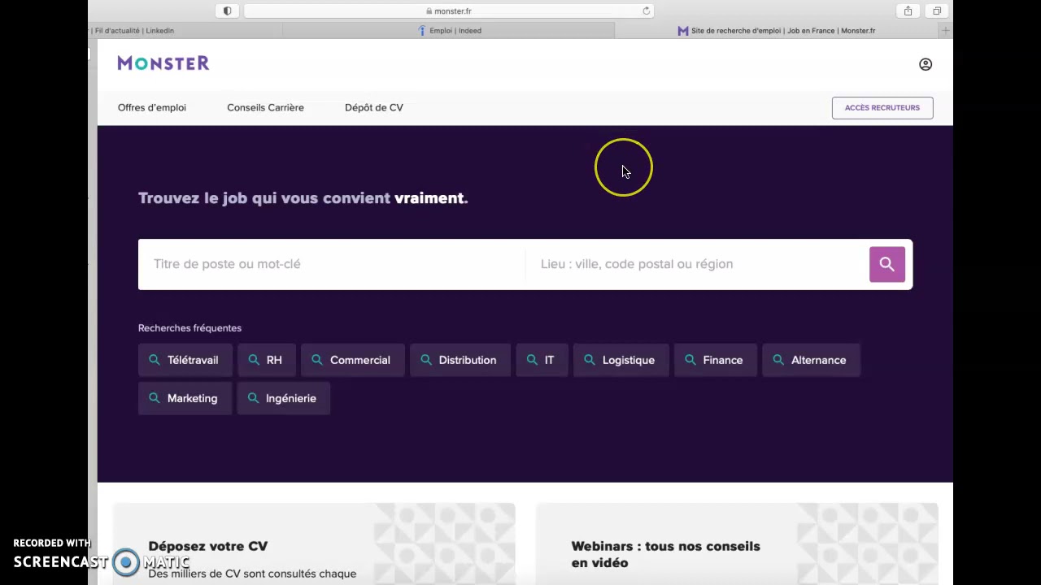Choose the Commercial frequent search
This screenshot has height=585, width=1041.
tap(352, 360)
